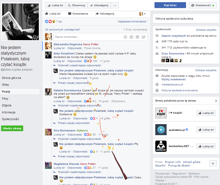Image resolution: width=220 pixels, height=185 pixels.
Task: Click the sticker icon in comment box
Action: tap(143, 37)
